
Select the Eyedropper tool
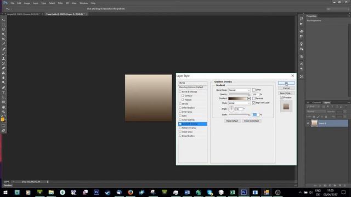(3, 44)
